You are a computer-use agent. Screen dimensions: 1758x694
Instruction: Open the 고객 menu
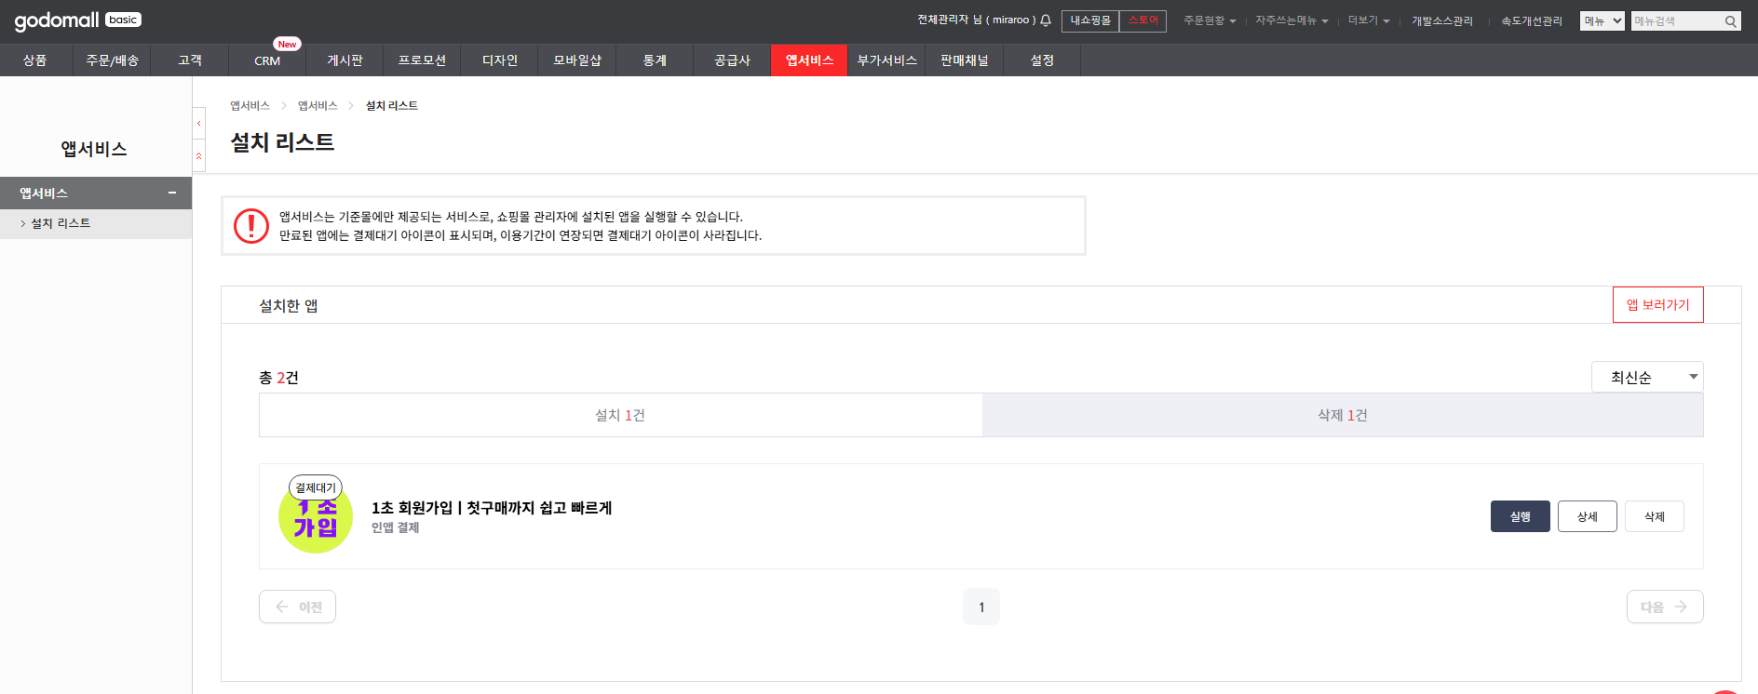190,60
